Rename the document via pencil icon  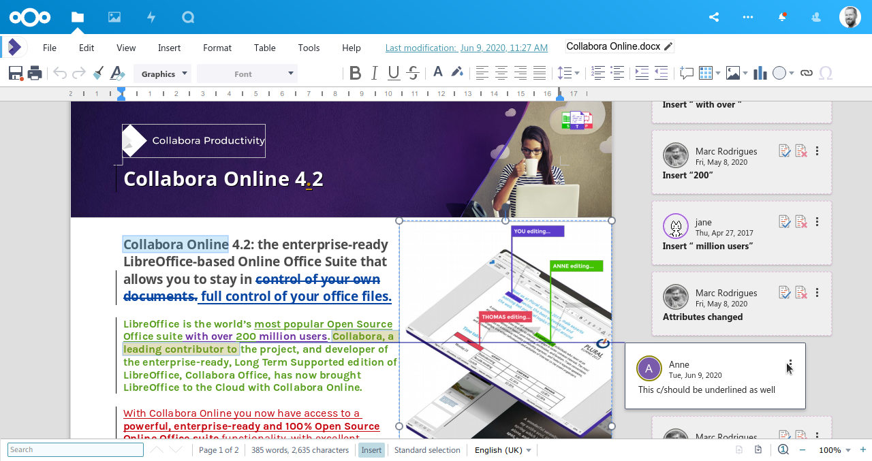668,46
